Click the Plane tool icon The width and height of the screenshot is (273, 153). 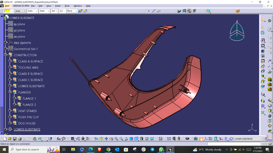click(x=159, y=11)
